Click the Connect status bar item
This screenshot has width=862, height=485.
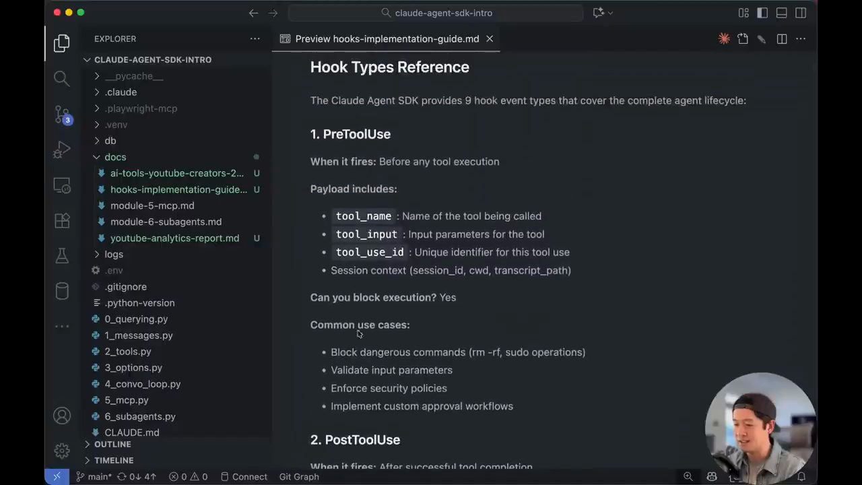[x=244, y=477]
